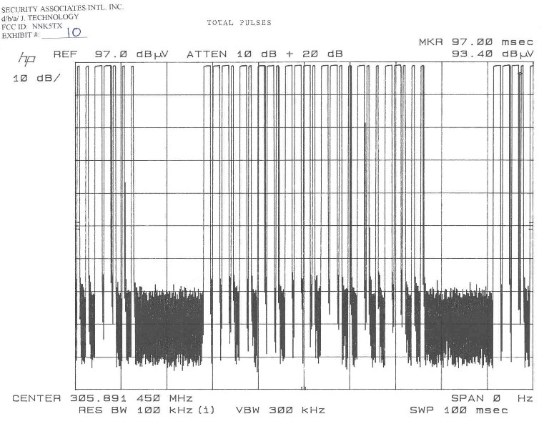This screenshot has width=544, height=429.
Task: Click the marker dot on the trace
Action: [x=520, y=73]
